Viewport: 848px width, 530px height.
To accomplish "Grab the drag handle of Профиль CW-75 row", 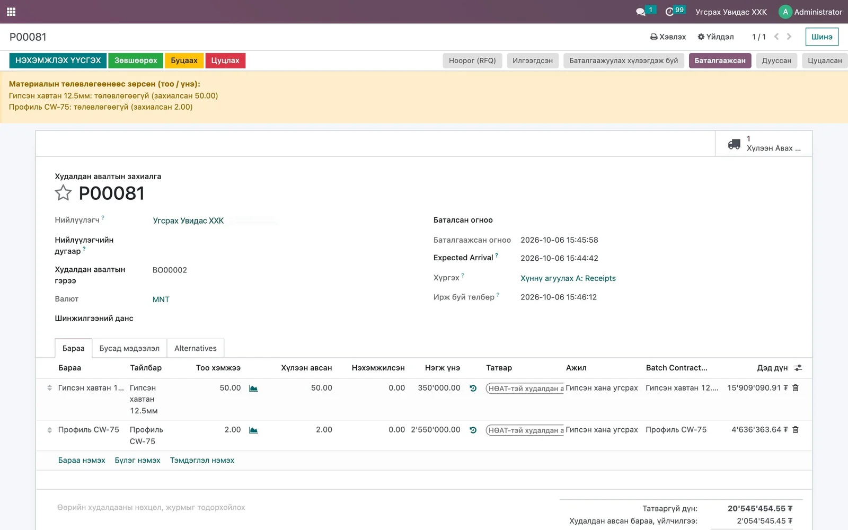I will pyautogui.click(x=49, y=430).
